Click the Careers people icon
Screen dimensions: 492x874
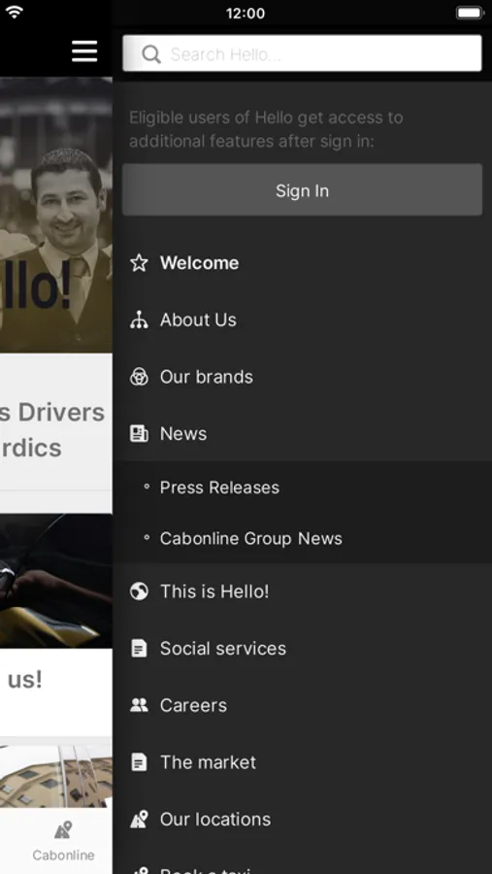[x=139, y=705]
